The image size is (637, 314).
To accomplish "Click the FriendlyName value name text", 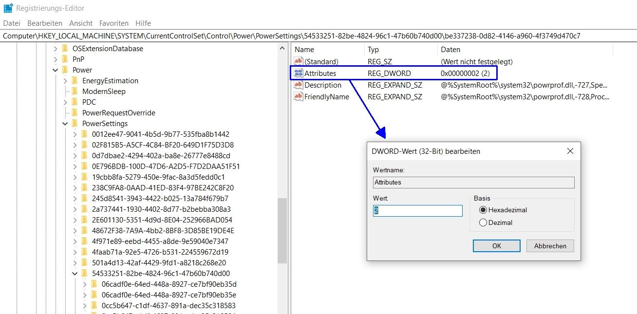I will coord(327,97).
